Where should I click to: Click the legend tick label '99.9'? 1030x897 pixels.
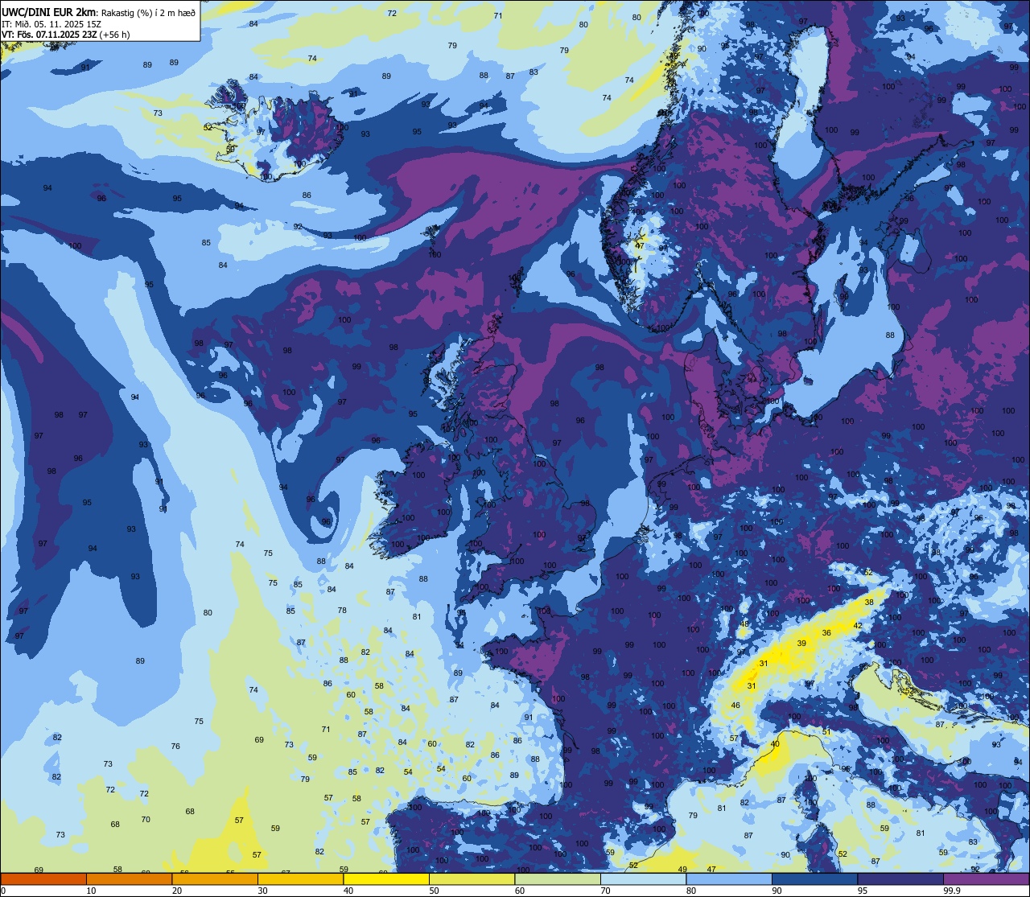[x=953, y=891]
